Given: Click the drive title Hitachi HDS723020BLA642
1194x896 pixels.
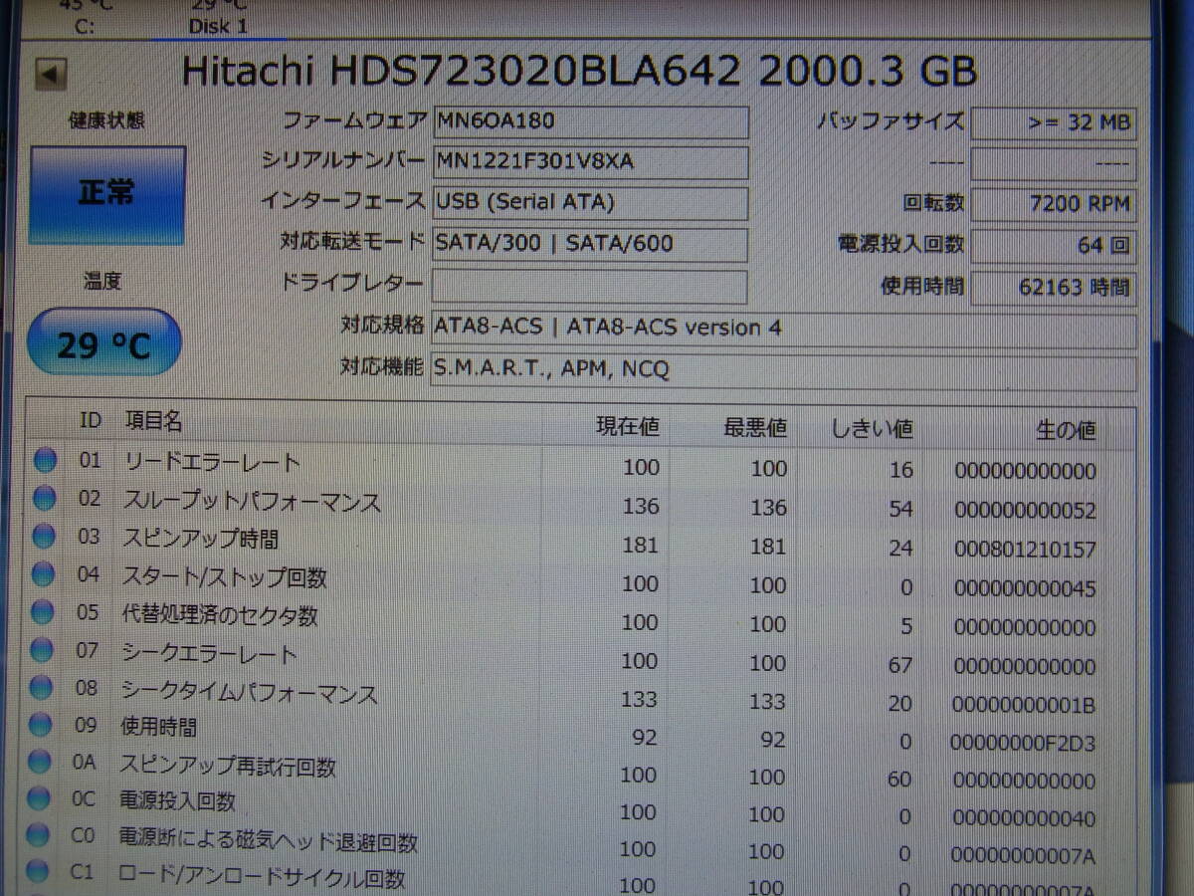Looking at the screenshot, I should click(x=462, y=72).
